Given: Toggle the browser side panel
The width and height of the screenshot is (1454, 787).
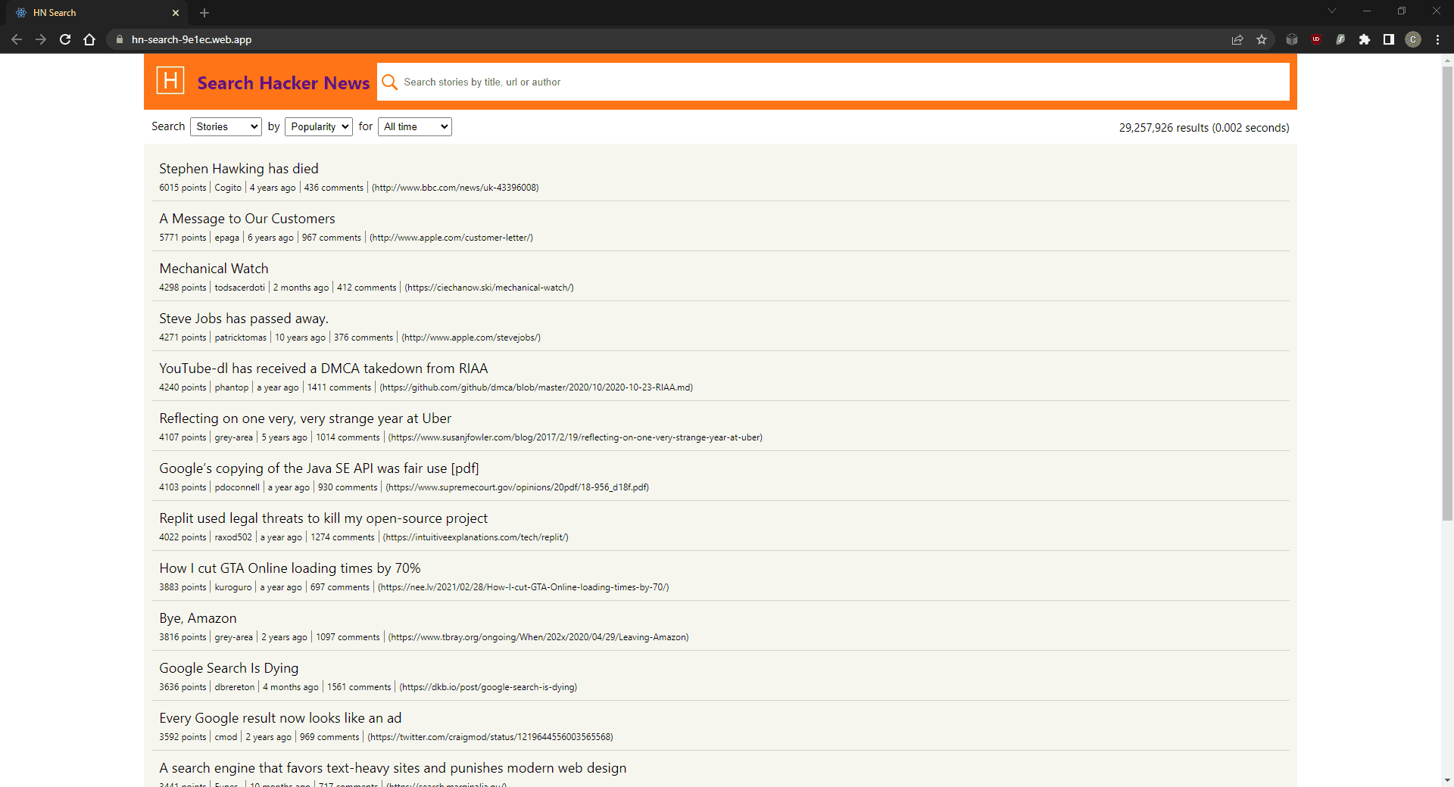Looking at the screenshot, I should (x=1389, y=39).
